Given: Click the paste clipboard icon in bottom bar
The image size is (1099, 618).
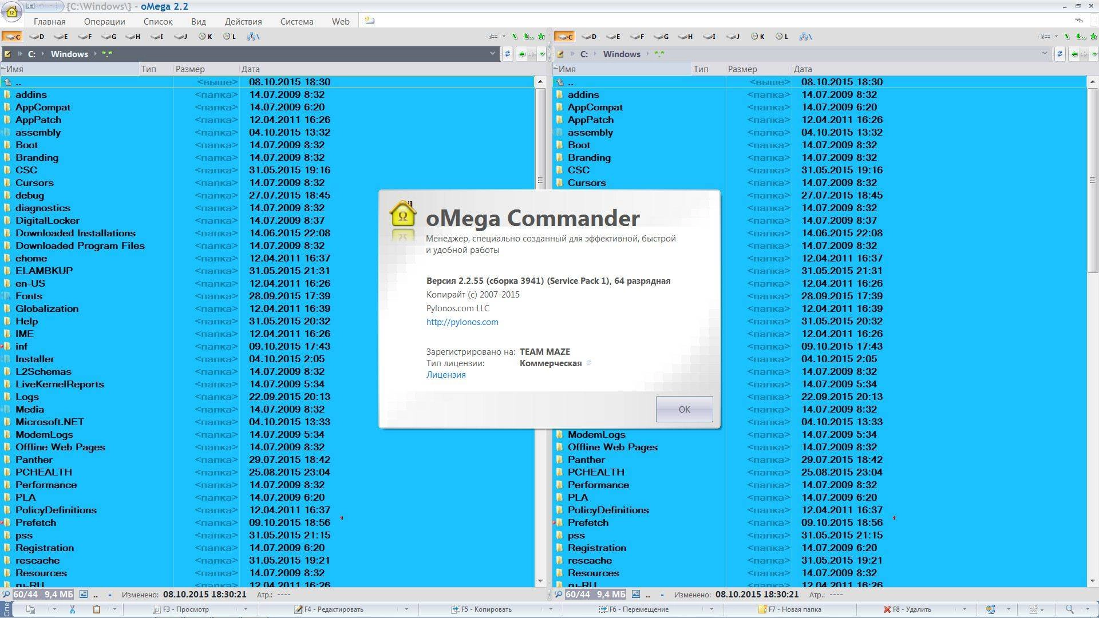Looking at the screenshot, I should 97,609.
